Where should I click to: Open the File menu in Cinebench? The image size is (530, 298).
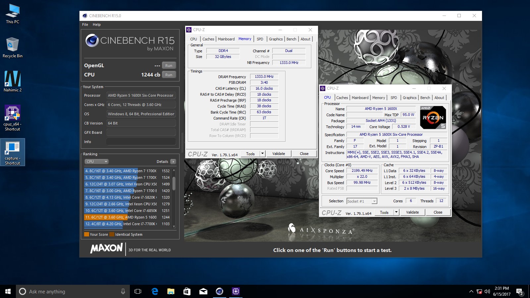pyautogui.click(x=85, y=25)
